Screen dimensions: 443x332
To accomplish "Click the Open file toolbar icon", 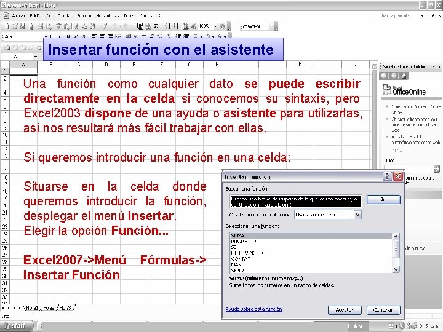I will tap(15, 26).
